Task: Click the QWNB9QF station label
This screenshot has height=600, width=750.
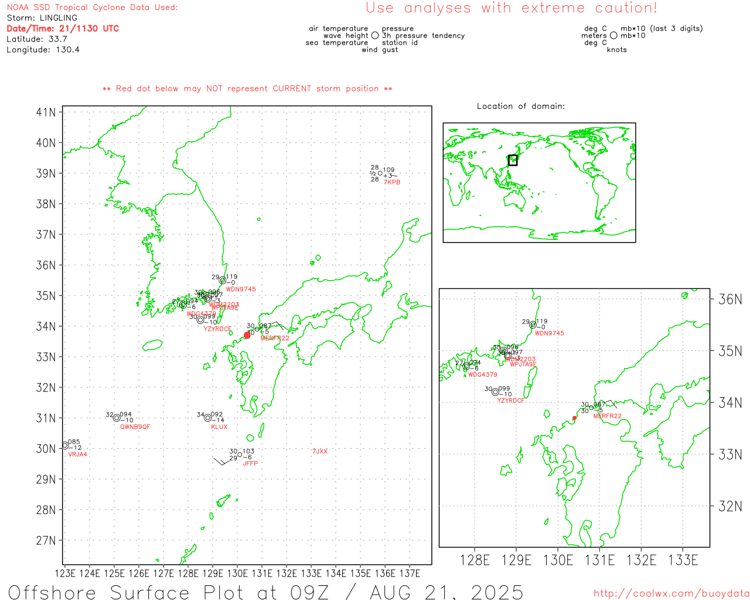Action: pos(135,427)
